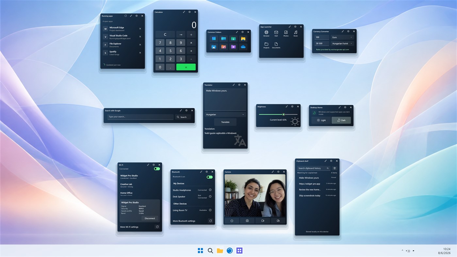Start video recording in the Camera widget

(x=263, y=221)
